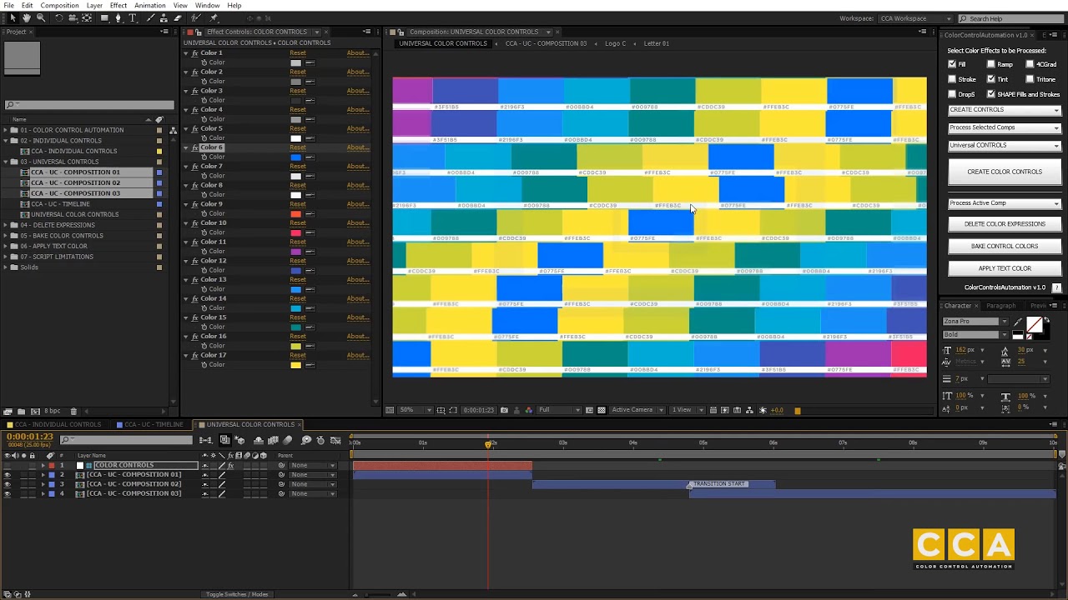Click the Draft 3D icon in timeline
The image size is (1068, 600).
(239, 440)
